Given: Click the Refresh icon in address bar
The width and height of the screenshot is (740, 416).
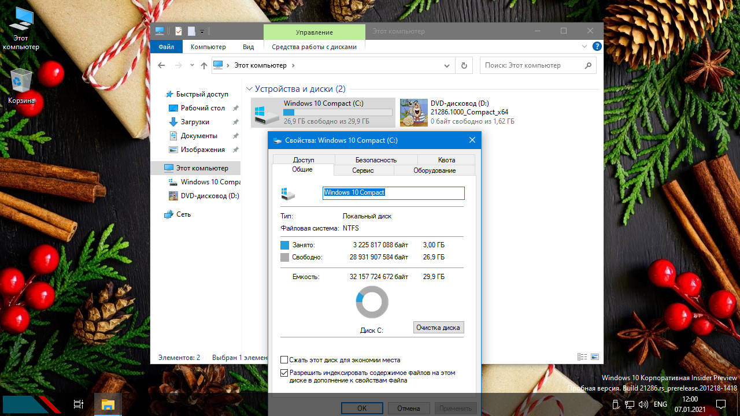Looking at the screenshot, I should click(464, 66).
